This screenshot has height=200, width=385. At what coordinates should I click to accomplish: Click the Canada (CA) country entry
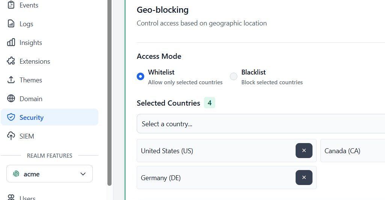pos(342,151)
